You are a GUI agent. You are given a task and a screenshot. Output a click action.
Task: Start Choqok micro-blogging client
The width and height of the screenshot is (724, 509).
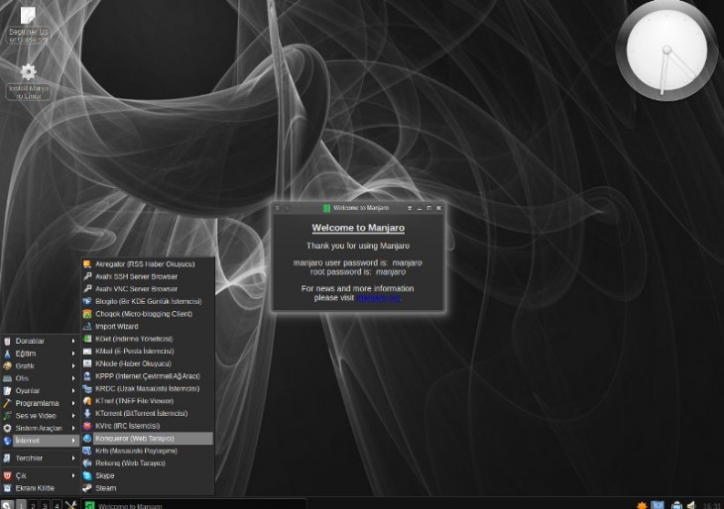click(148, 314)
